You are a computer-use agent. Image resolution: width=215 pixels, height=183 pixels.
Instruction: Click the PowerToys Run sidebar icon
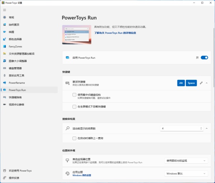[x=5, y=90]
